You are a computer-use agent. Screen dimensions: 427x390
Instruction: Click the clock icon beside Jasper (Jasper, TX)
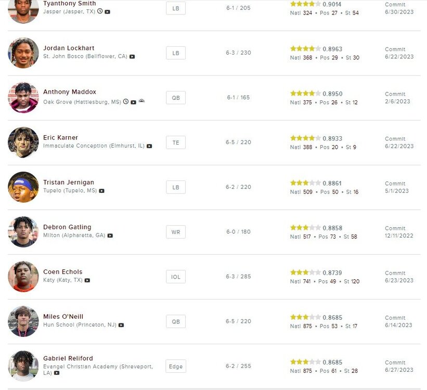[100, 11]
